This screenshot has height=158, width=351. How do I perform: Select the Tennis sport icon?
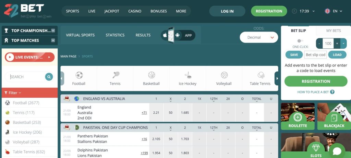coord(115,75)
